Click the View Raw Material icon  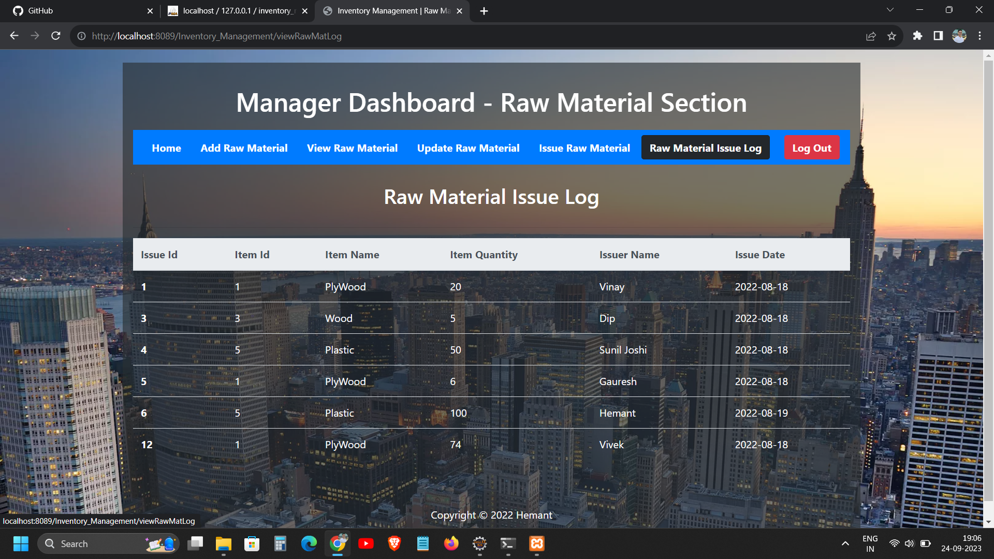pos(353,148)
